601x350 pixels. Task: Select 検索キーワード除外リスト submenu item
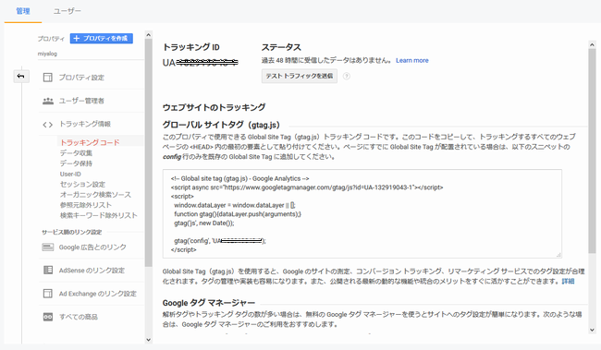coord(99,215)
